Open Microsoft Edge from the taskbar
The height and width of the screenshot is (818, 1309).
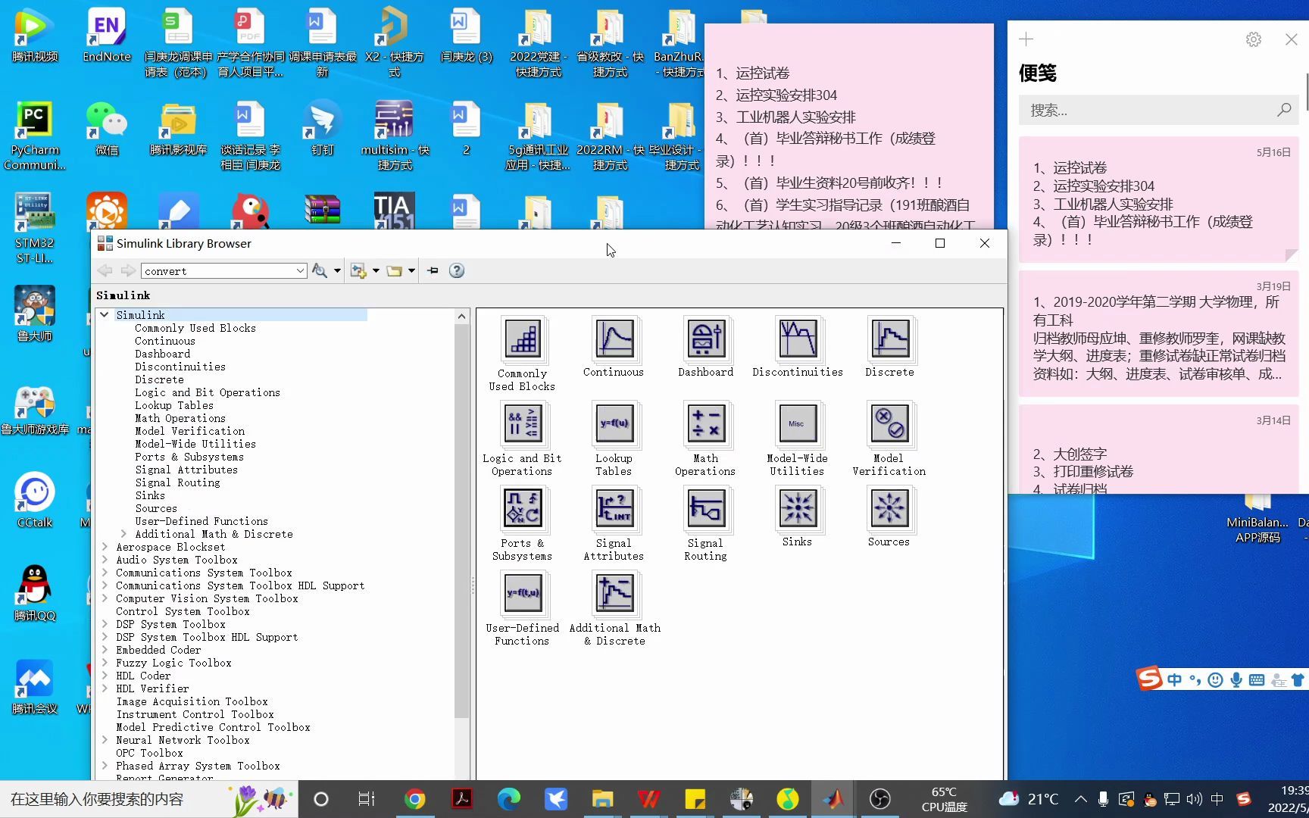[508, 799]
